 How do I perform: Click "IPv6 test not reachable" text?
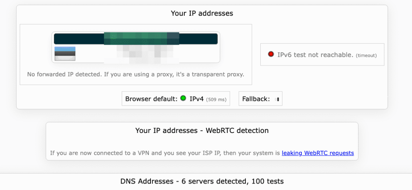315,55
